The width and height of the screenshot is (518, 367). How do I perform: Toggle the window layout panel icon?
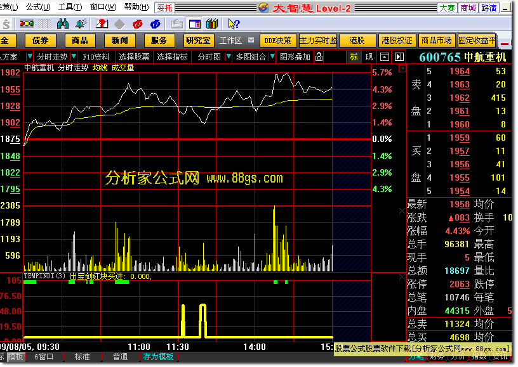point(195,24)
